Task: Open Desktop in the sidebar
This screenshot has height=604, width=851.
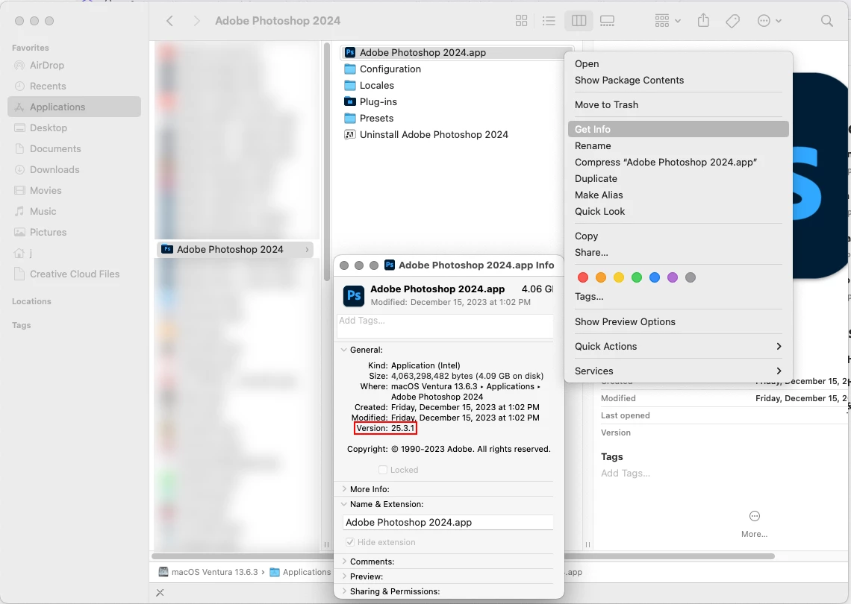Action: [75, 128]
